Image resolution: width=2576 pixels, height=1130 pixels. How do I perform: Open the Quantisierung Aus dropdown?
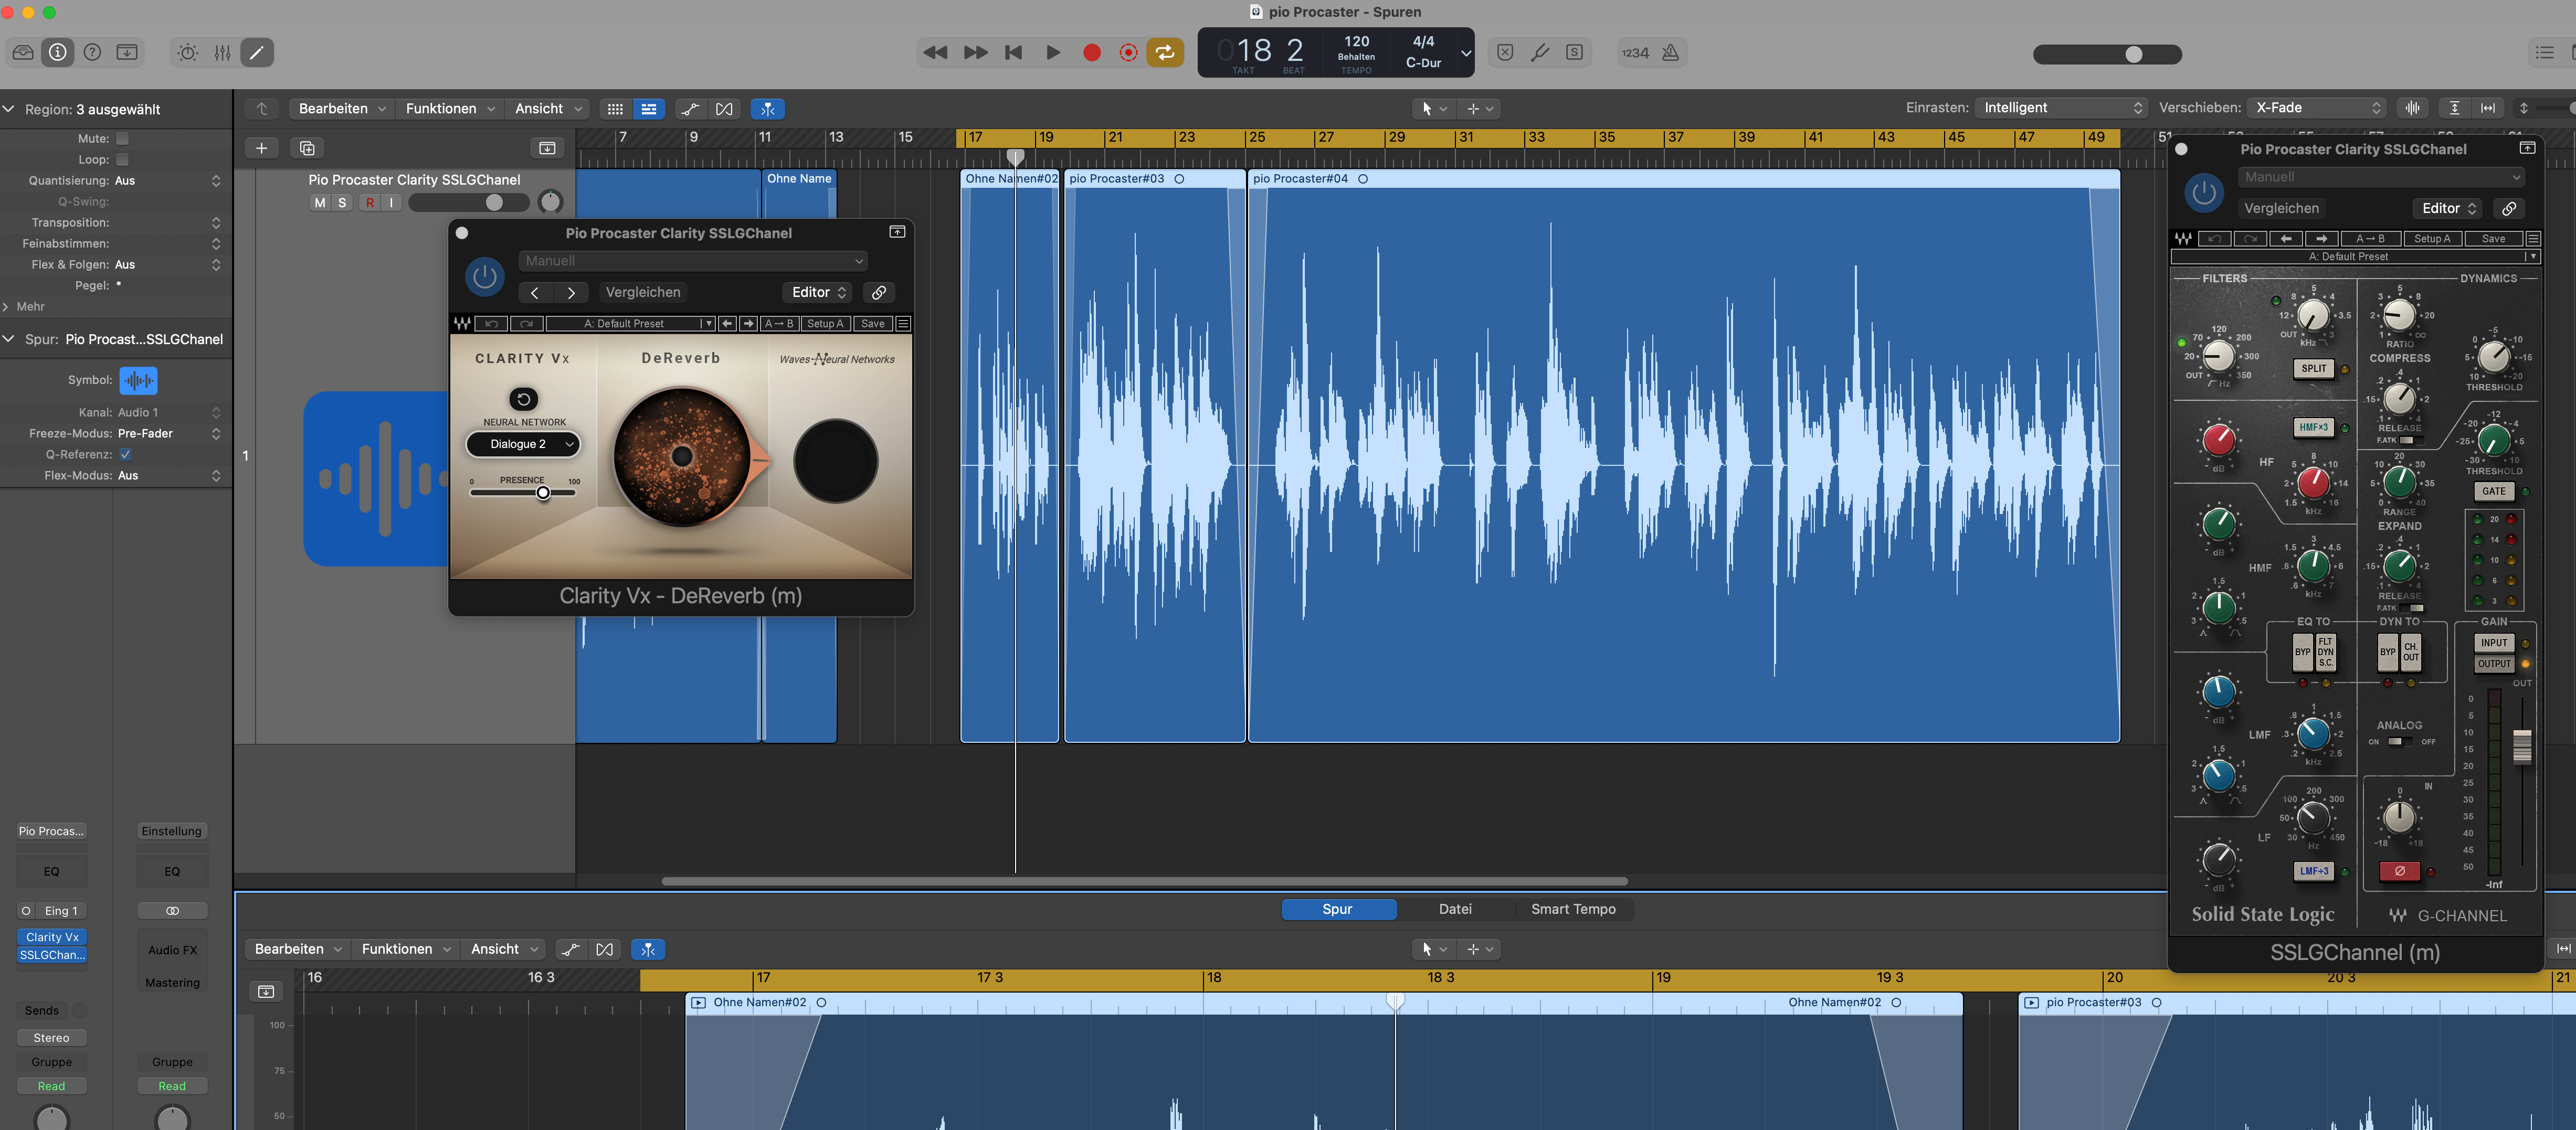click(x=167, y=181)
